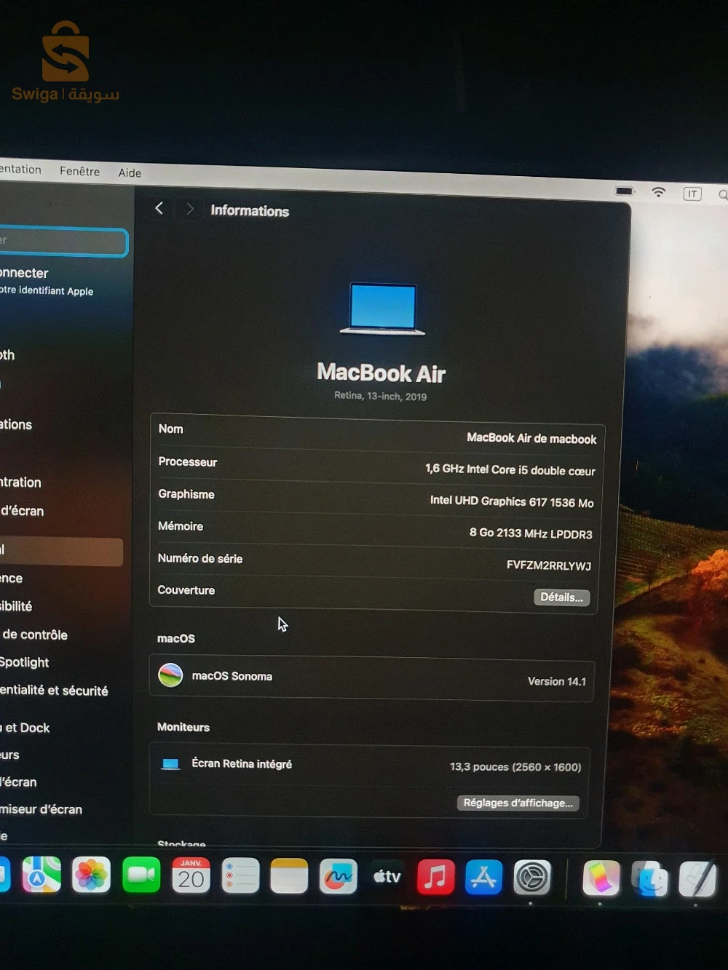This screenshot has width=728, height=970.
Task: Click 'Intel UHD Graphics 617 1536 Mo'
Action: 512,501
